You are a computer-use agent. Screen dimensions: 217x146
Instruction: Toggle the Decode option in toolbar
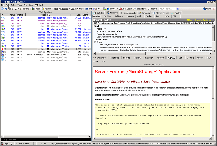46,9
